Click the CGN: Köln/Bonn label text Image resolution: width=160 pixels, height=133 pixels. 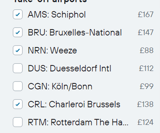pyautogui.click(x=60, y=87)
